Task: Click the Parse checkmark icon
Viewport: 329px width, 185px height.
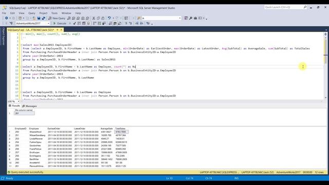Action: [x=75, y=24]
